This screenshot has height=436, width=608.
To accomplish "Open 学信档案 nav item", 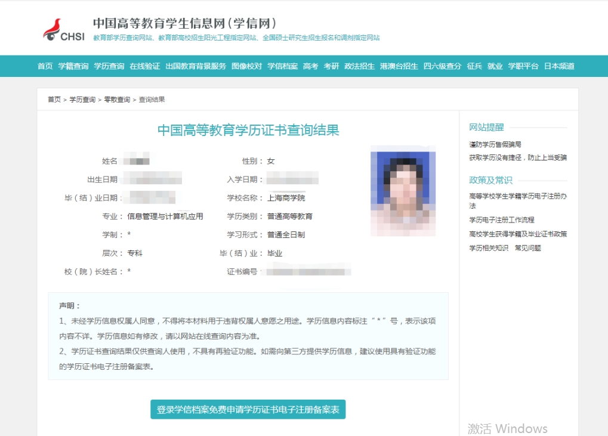I will [x=283, y=66].
